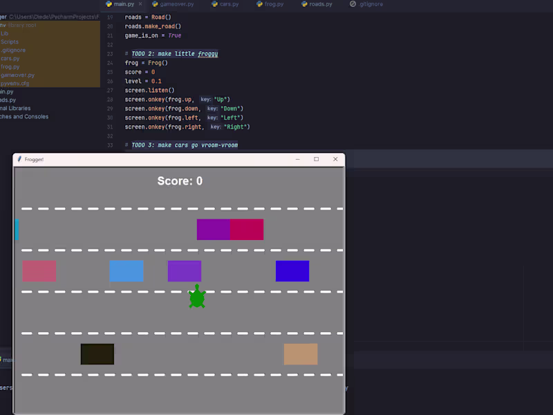Maximize the Frogger game window
This screenshot has height=415, width=553.
click(317, 159)
